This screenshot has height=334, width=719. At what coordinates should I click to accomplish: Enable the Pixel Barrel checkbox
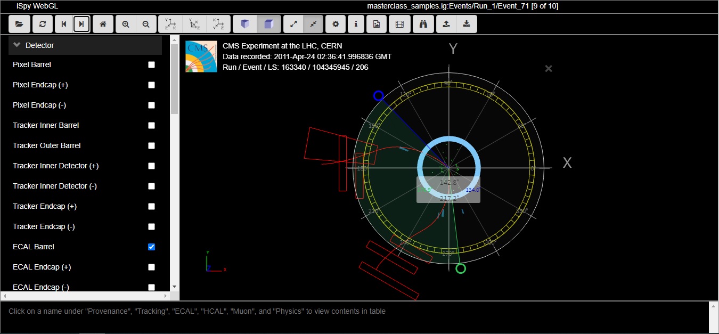click(x=151, y=64)
